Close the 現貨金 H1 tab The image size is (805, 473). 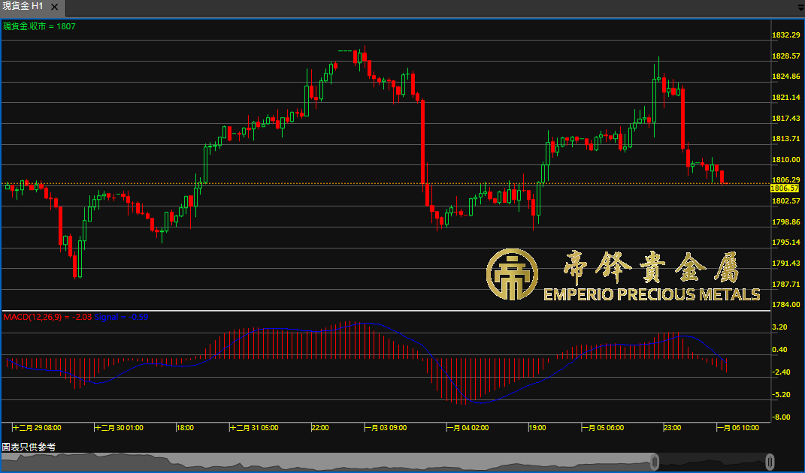click(x=54, y=8)
